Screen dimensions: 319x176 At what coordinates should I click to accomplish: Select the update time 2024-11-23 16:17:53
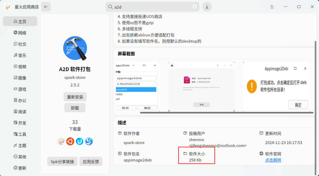pos(284,142)
